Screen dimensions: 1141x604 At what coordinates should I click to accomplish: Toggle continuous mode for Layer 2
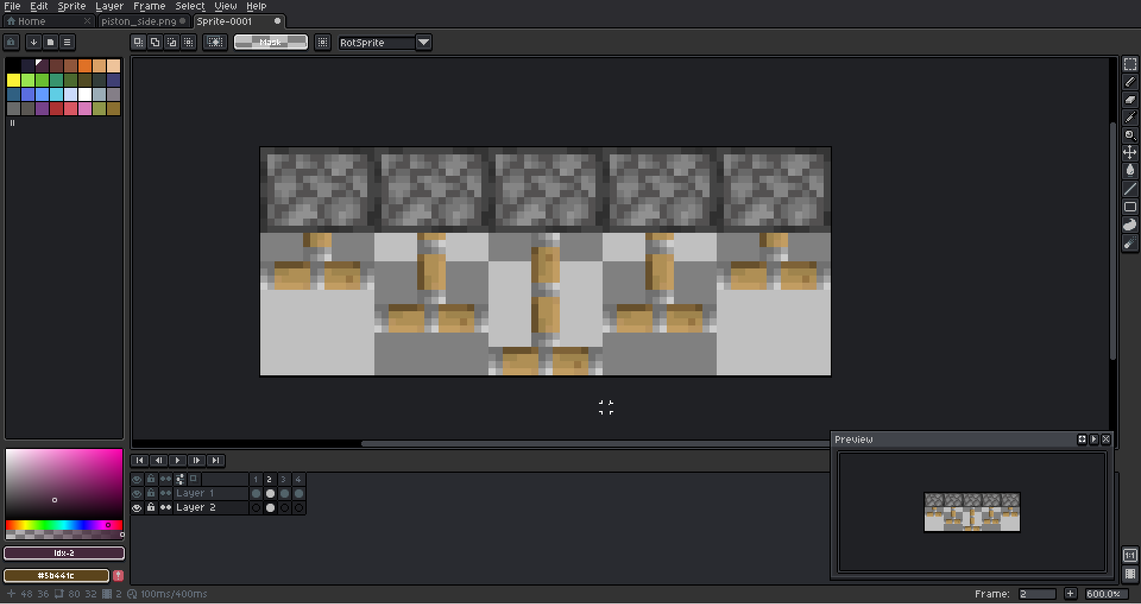tap(166, 508)
